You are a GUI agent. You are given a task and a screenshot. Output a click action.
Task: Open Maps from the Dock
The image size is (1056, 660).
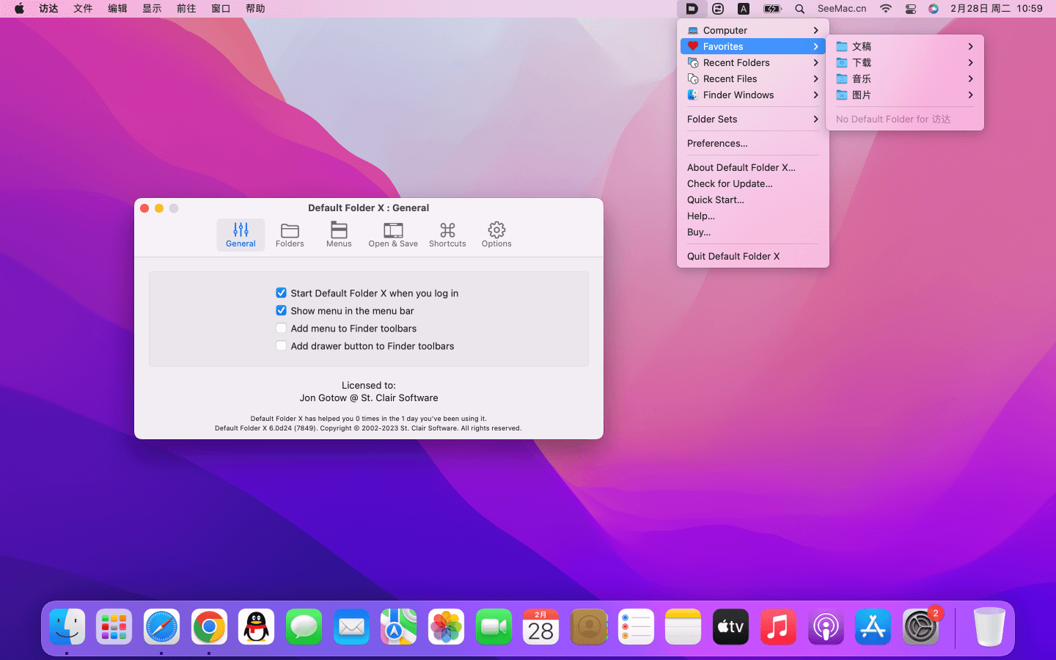click(x=399, y=627)
